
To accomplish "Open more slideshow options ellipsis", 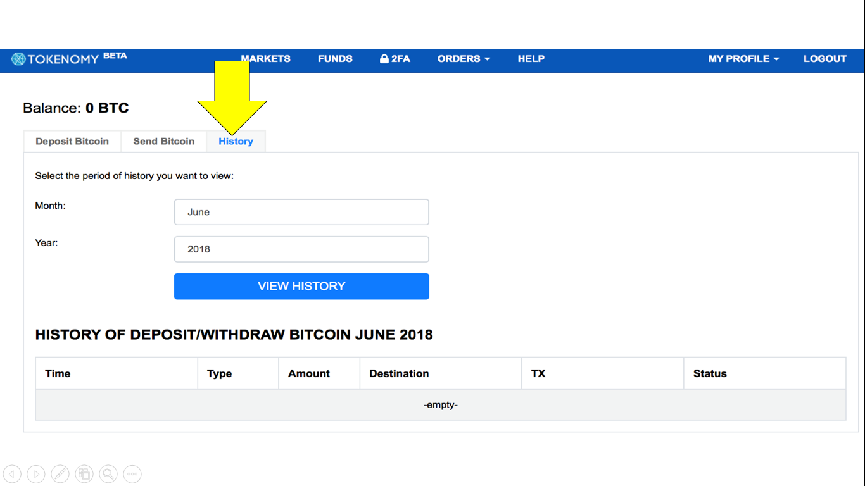I will (x=132, y=473).
